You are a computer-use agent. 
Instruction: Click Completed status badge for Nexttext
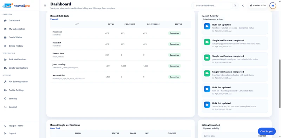(174, 33)
